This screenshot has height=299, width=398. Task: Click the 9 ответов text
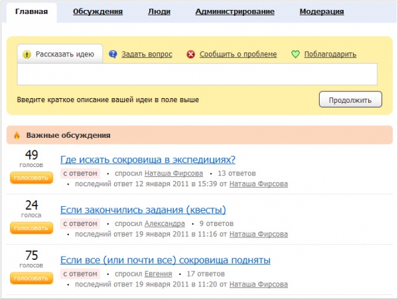216,223
